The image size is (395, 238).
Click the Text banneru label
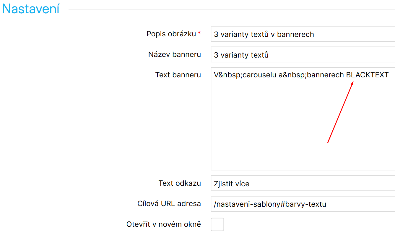click(178, 75)
